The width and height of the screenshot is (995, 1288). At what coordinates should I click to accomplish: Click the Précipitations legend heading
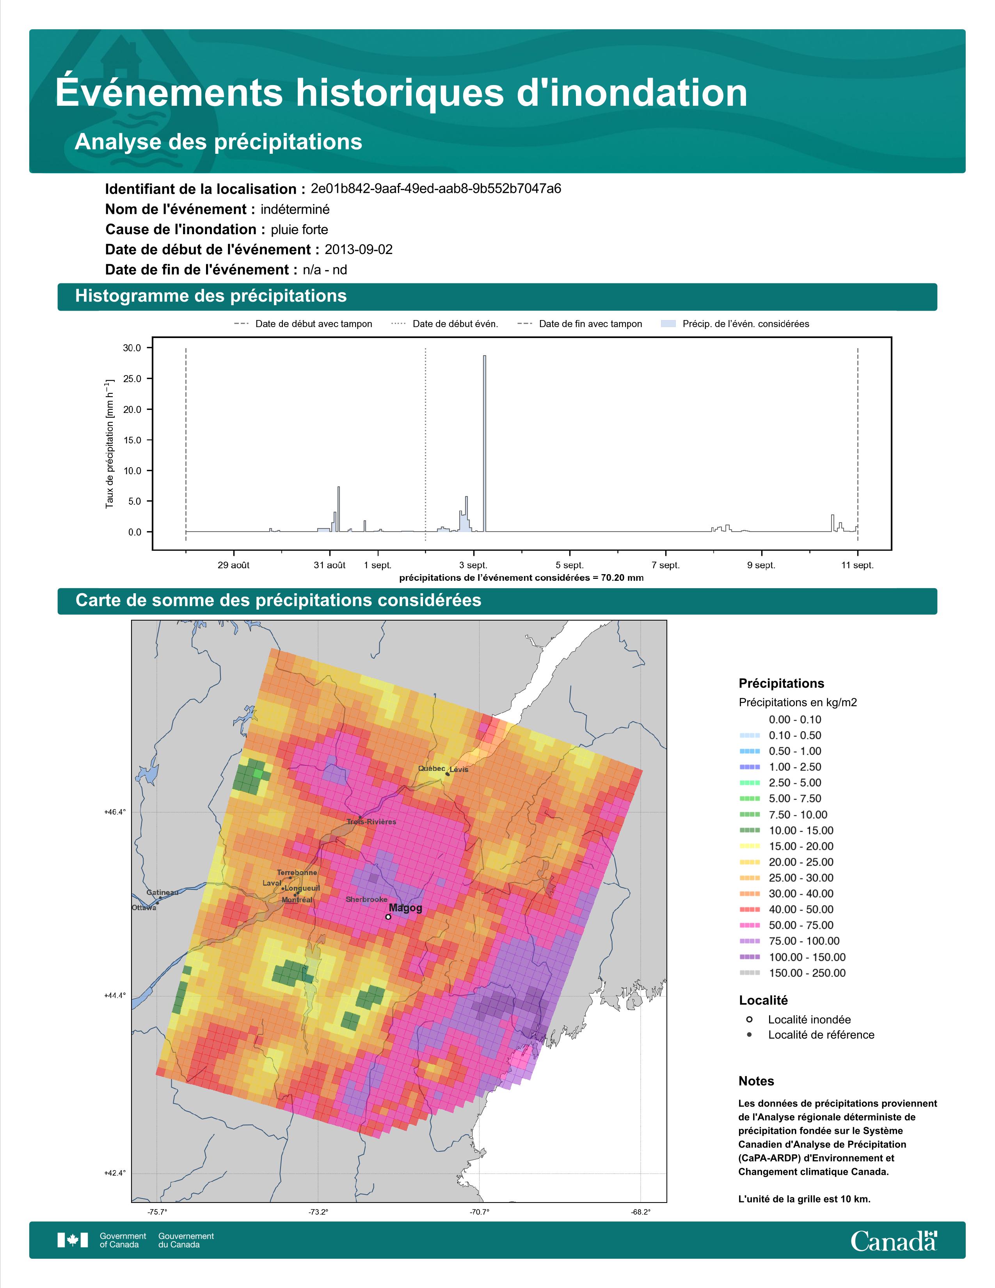[x=782, y=683]
